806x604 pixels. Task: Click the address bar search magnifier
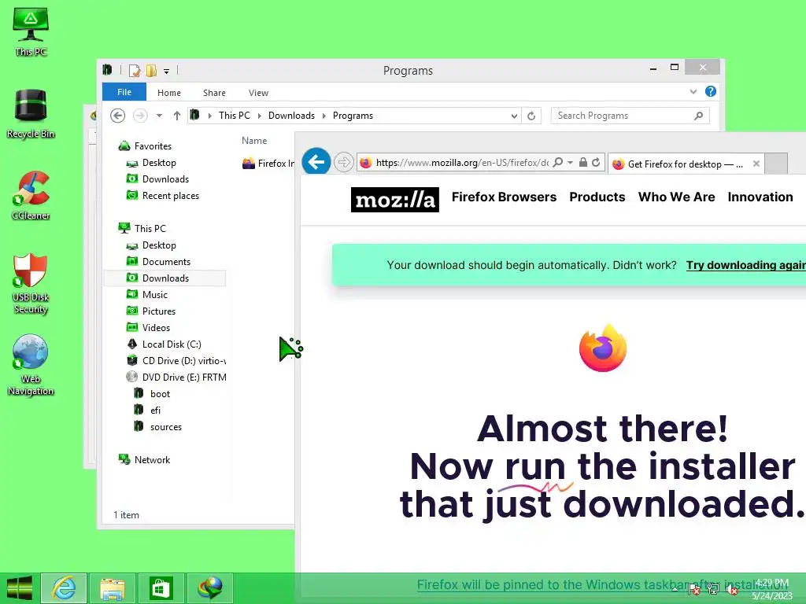tap(558, 162)
